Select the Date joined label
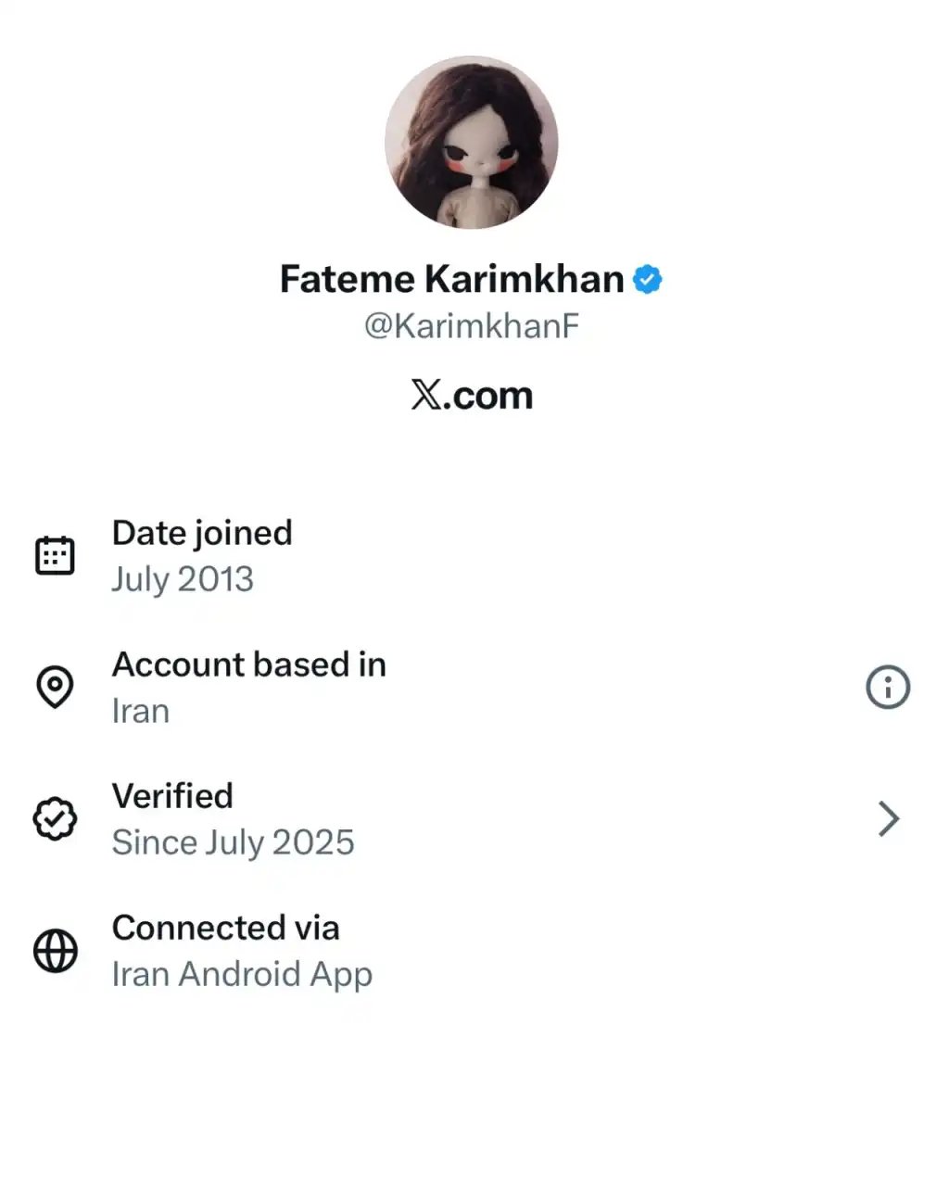The height and width of the screenshot is (1189, 949). point(202,533)
